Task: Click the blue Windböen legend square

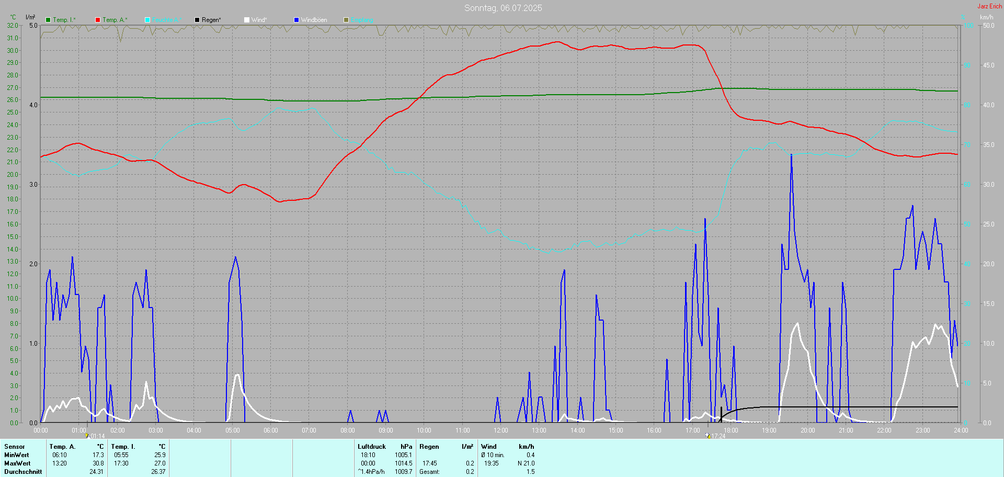Action: tap(296, 20)
